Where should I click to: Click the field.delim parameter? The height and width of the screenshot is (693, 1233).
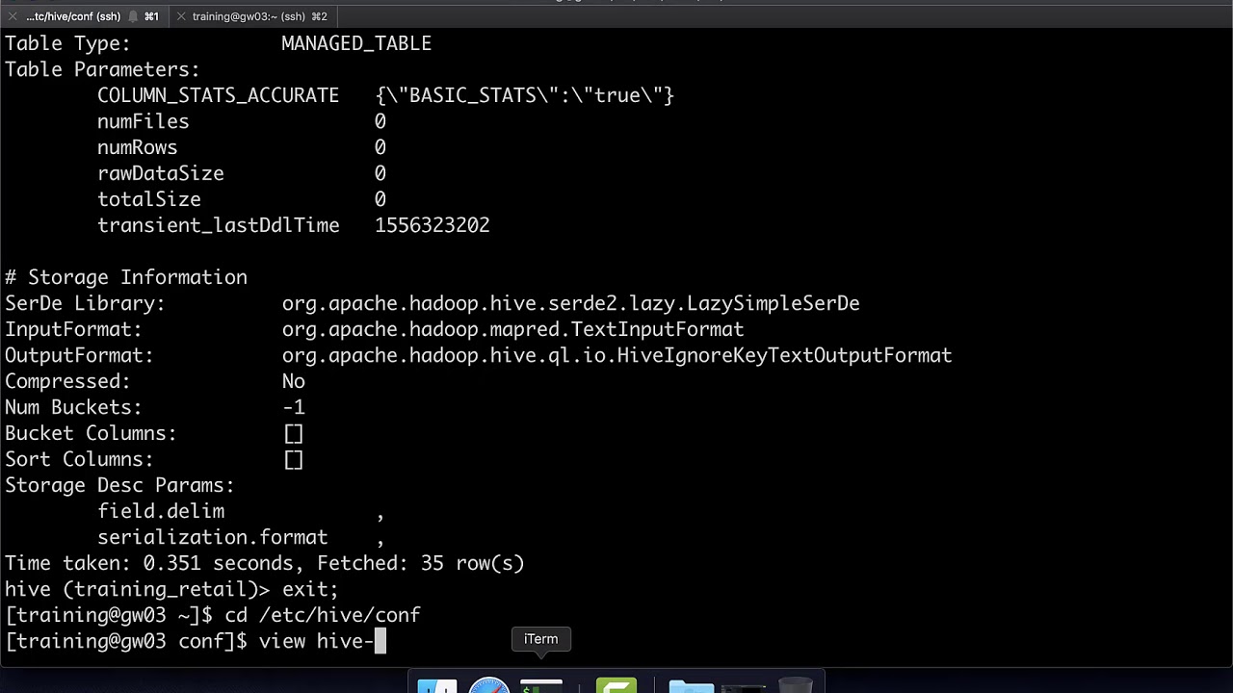coord(160,511)
